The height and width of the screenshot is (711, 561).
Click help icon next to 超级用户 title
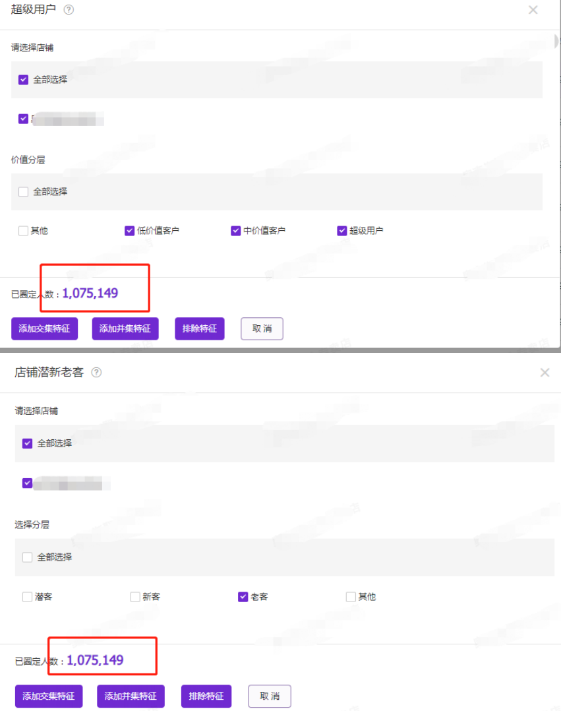point(69,9)
